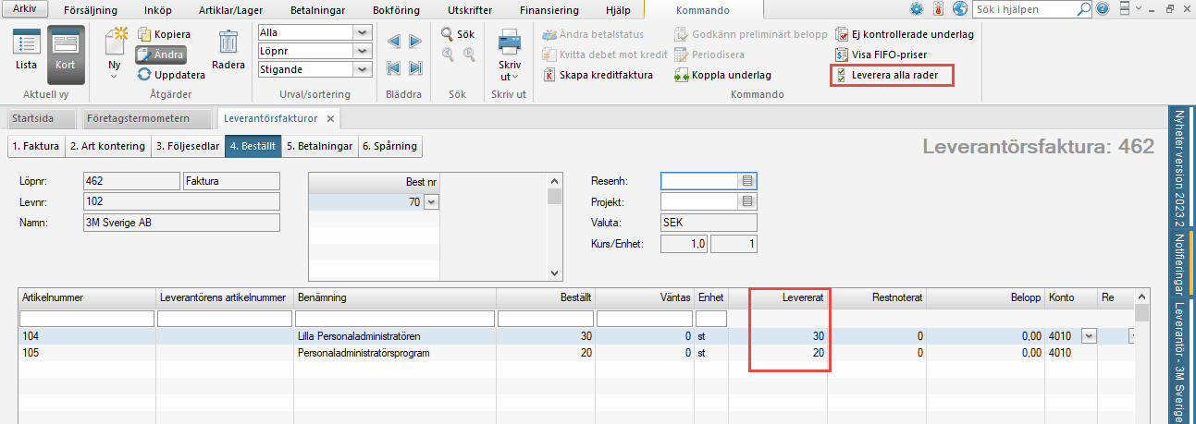Expand the Best nr 70 dropdown

(430, 201)
